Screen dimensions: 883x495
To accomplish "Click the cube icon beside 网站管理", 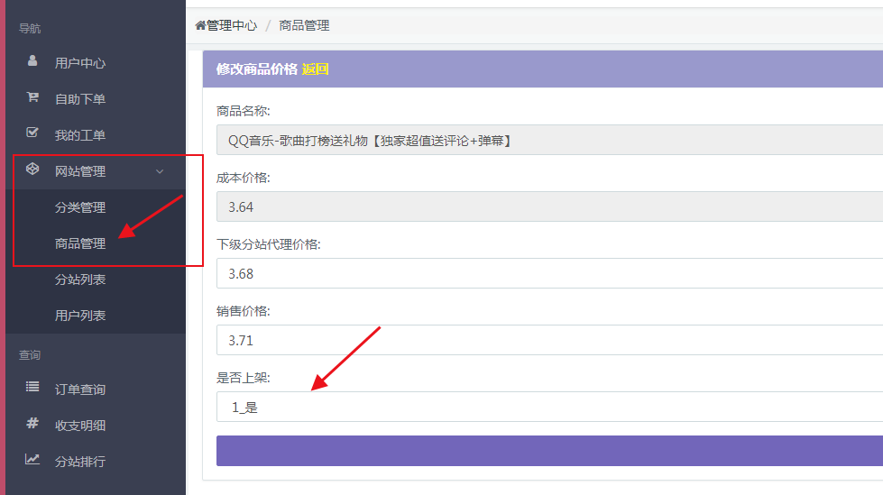I will point(32,170).
